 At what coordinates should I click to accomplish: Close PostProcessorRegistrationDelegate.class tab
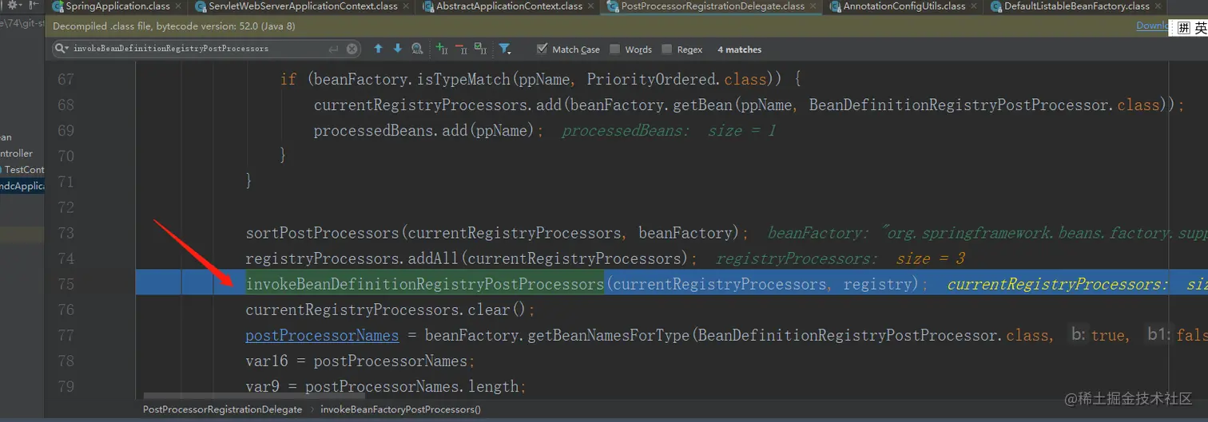pyautogui.click(x=813, y=6)
